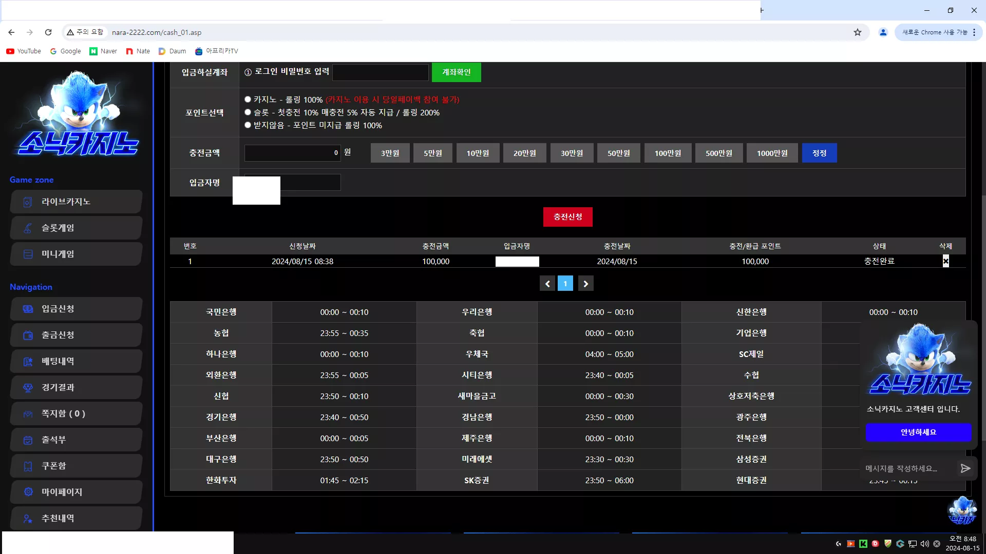Open the 출금신청 navigation item
The image size is (986, 554).
76,335
